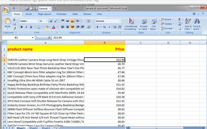This screenshot has height=129, width=207.
Task: Click Format cells button
Action: click(x=168, y=29)
